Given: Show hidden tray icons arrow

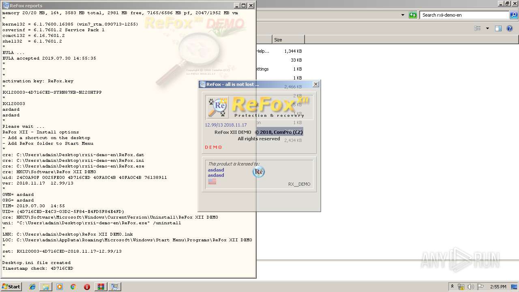Looking at the screenshot, I should point(452,287).
